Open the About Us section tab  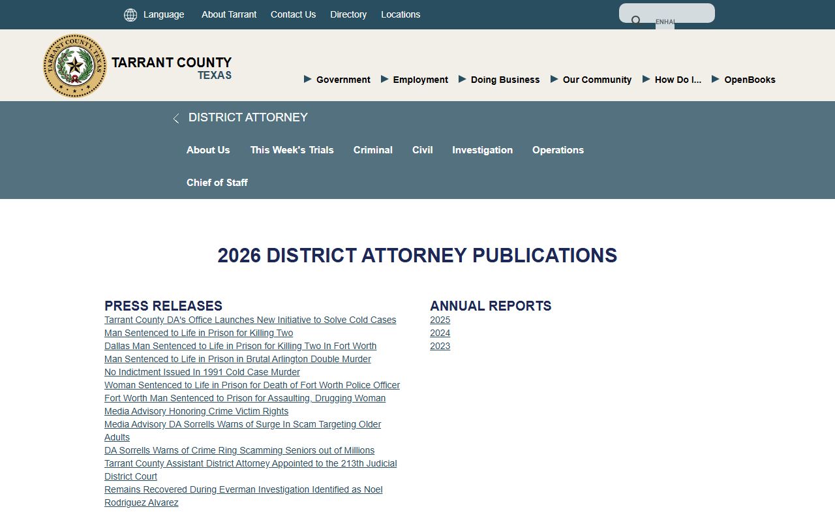coord(208,150)
